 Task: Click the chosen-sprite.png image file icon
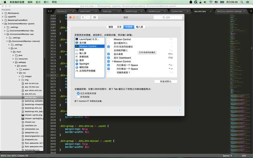click(23, 115)
